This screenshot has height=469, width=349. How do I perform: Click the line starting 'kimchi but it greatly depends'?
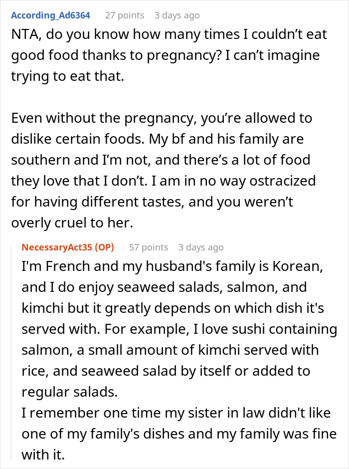(173, 308)
